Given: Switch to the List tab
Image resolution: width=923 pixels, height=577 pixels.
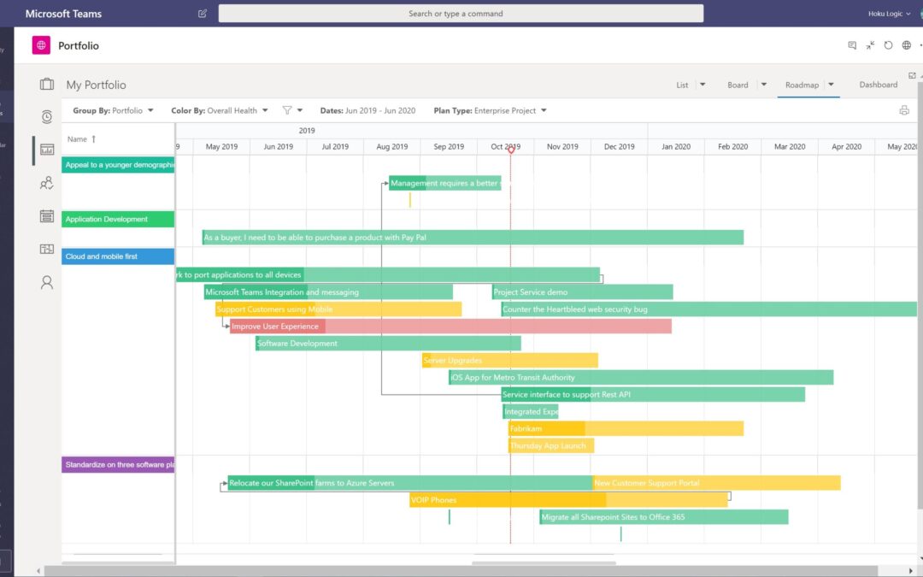Looking at the screenshot, I should [682, 85].
